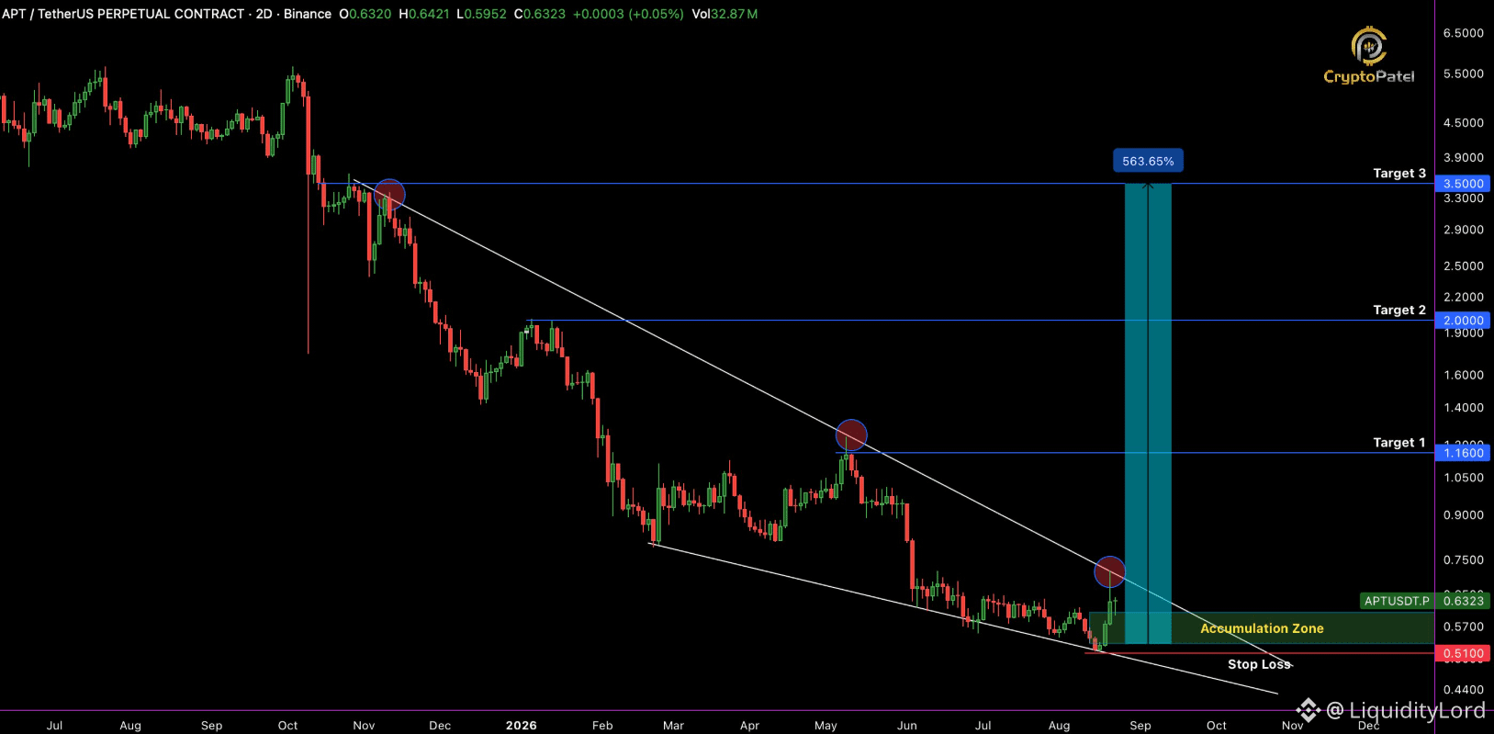Click the APT / TetherUS PERPETUAL CONTRACT symbol title
This screenshot has height=734, width=1494.
(x=123, y=14)
